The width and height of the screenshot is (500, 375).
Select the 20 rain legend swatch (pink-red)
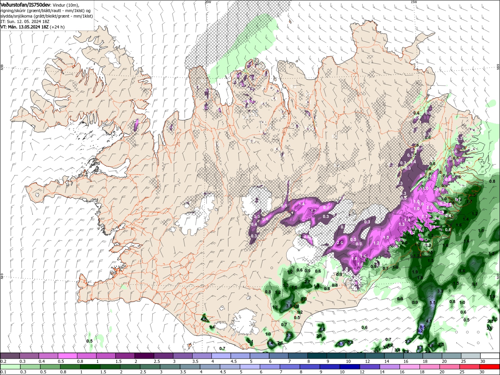[x=449, y=367]
